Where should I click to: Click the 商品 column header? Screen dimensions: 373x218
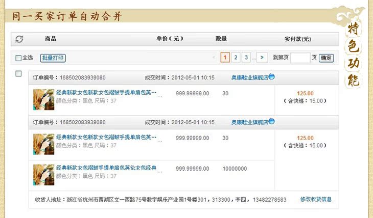coord(51,39)
